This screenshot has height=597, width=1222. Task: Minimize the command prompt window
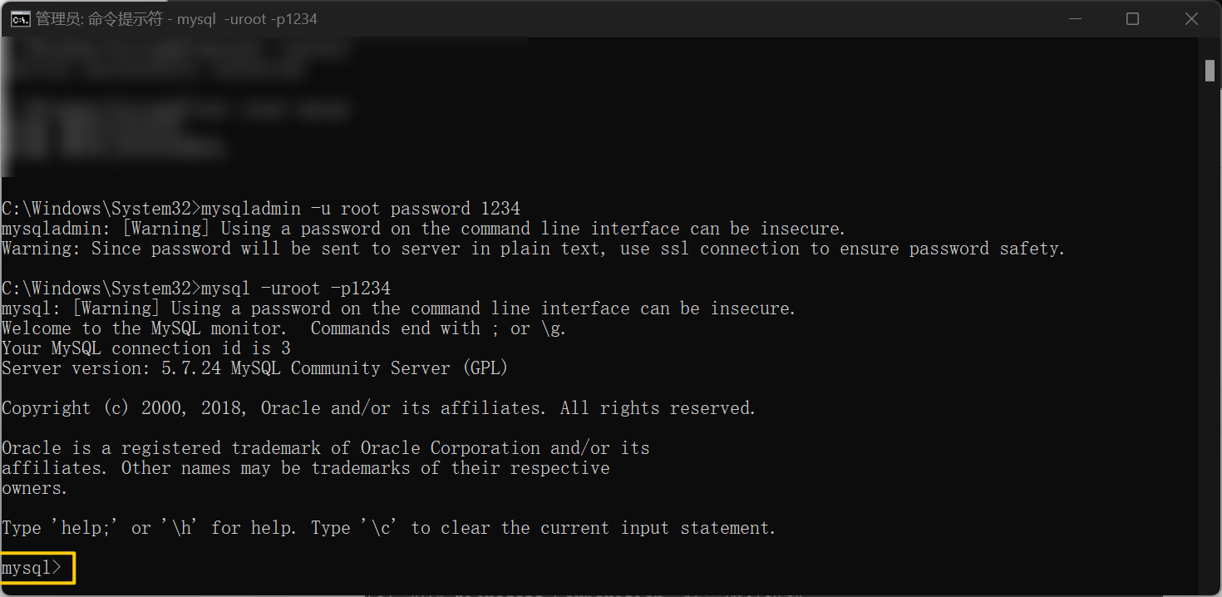[1075, 17]
